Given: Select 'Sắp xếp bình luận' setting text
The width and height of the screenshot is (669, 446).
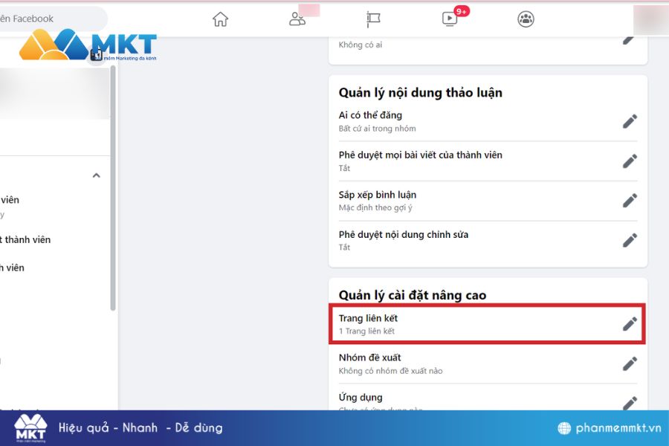Looking at the screenshot, I should pyautogui.click(x=378, y=195).
